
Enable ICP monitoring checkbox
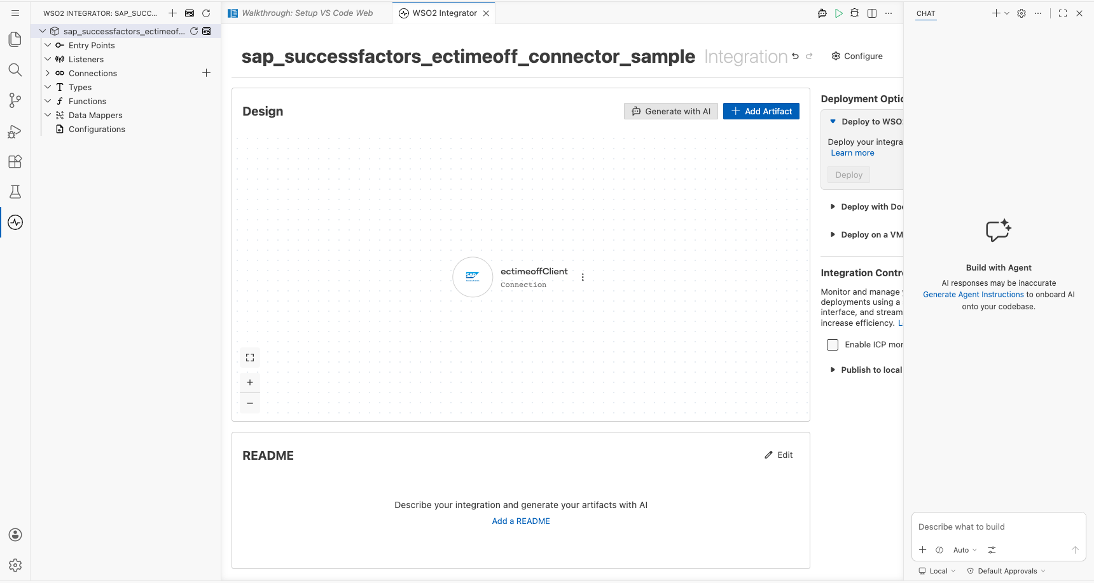[x=833, y=345]
